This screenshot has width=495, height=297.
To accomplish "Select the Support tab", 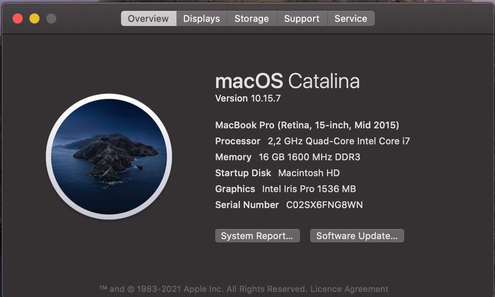I will 302,18.
